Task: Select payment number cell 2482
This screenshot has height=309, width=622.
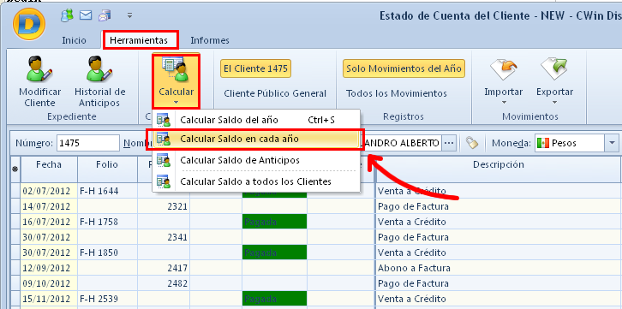Action: click(x=164, y=283)
